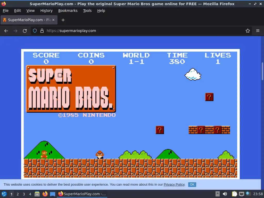
Task: Click the removable-media tray icon
Action: pyautogui.click(x=218, y=194)
